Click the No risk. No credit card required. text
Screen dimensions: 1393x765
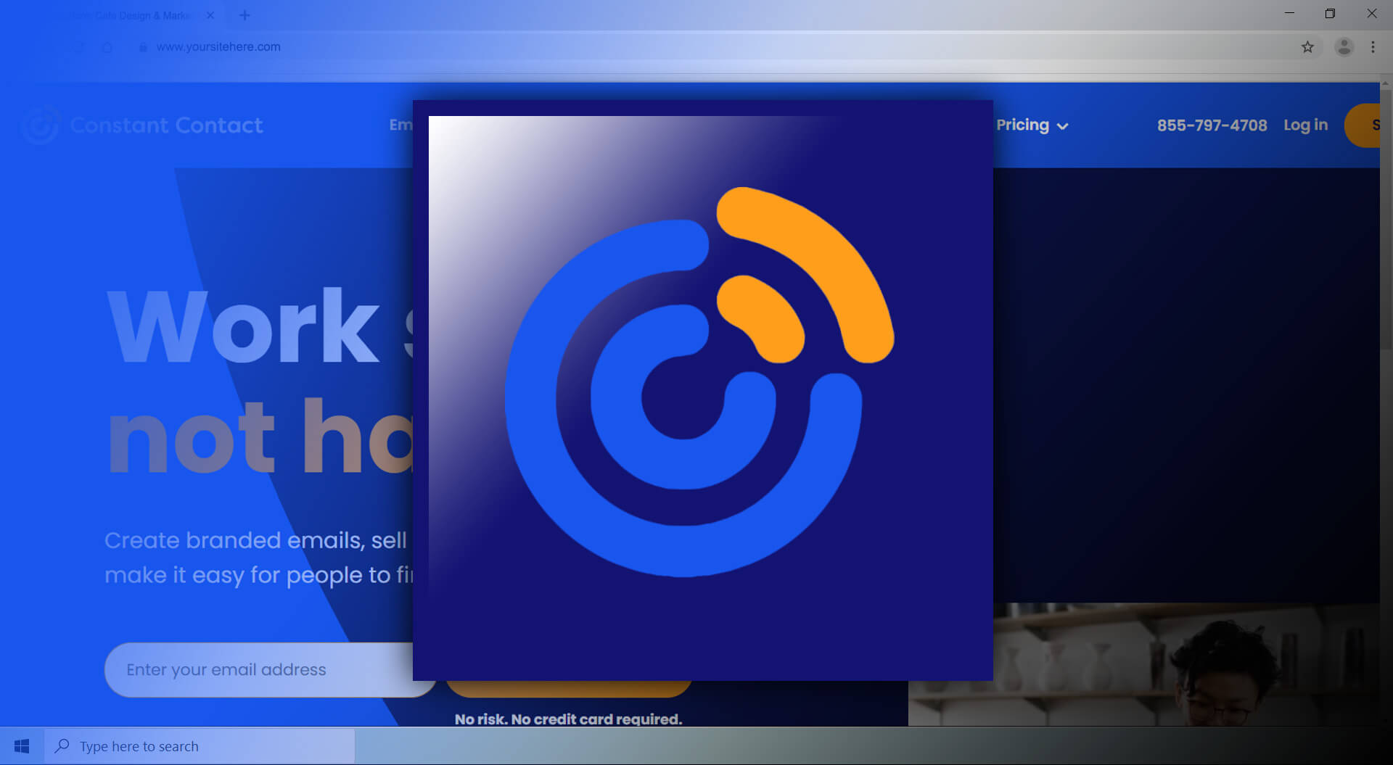pyautogui.click(x=568, y=719)
